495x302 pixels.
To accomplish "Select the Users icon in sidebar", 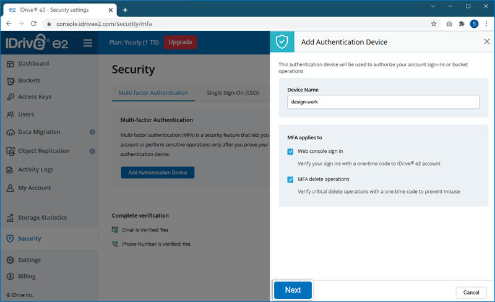I will tap(11, 114).
